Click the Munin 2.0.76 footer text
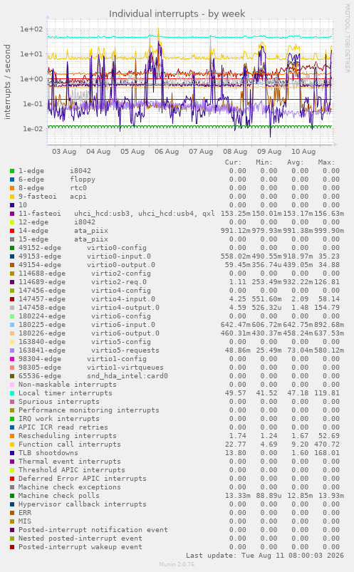 tap(177, 564)
